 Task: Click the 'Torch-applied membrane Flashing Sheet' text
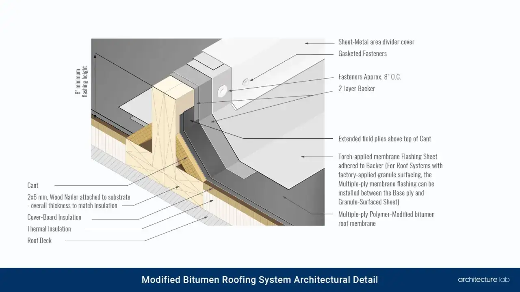[388, 157]
